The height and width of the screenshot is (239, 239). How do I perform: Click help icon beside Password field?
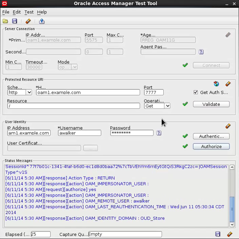159,133
